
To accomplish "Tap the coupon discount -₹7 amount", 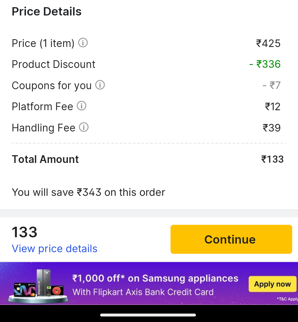I will tap(272, 85).
